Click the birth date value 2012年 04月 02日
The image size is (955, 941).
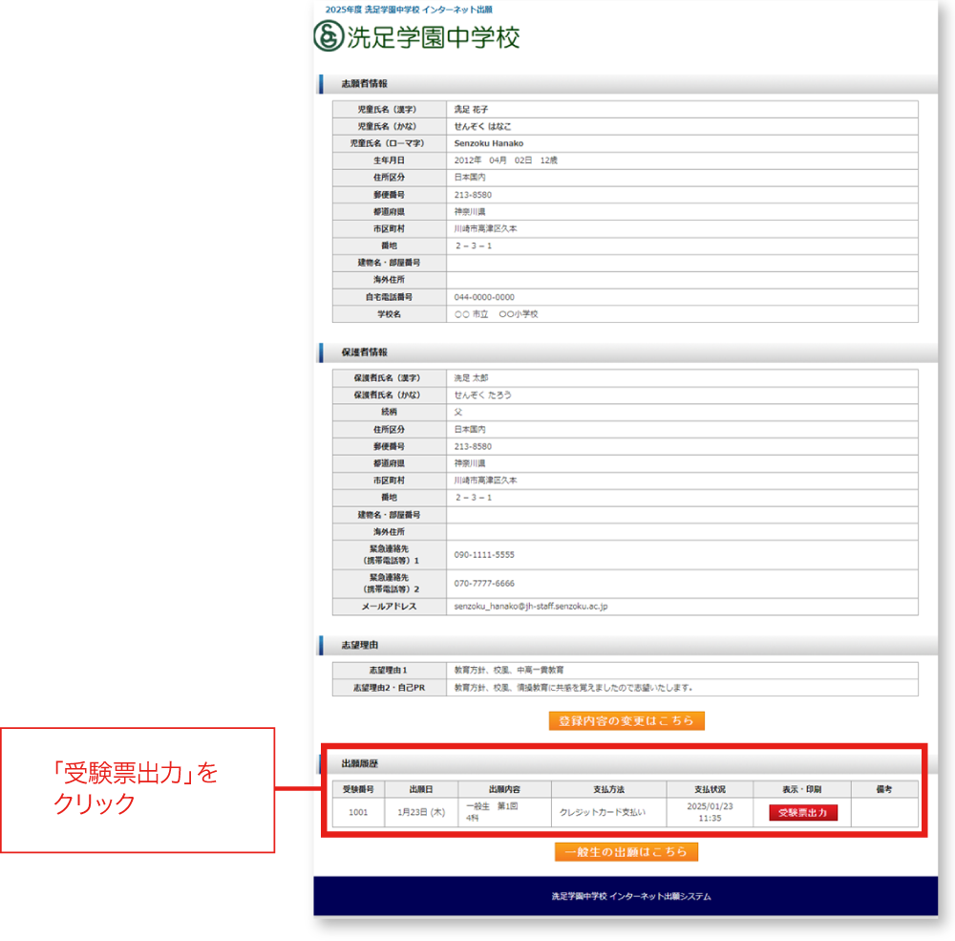click(494, 160)
